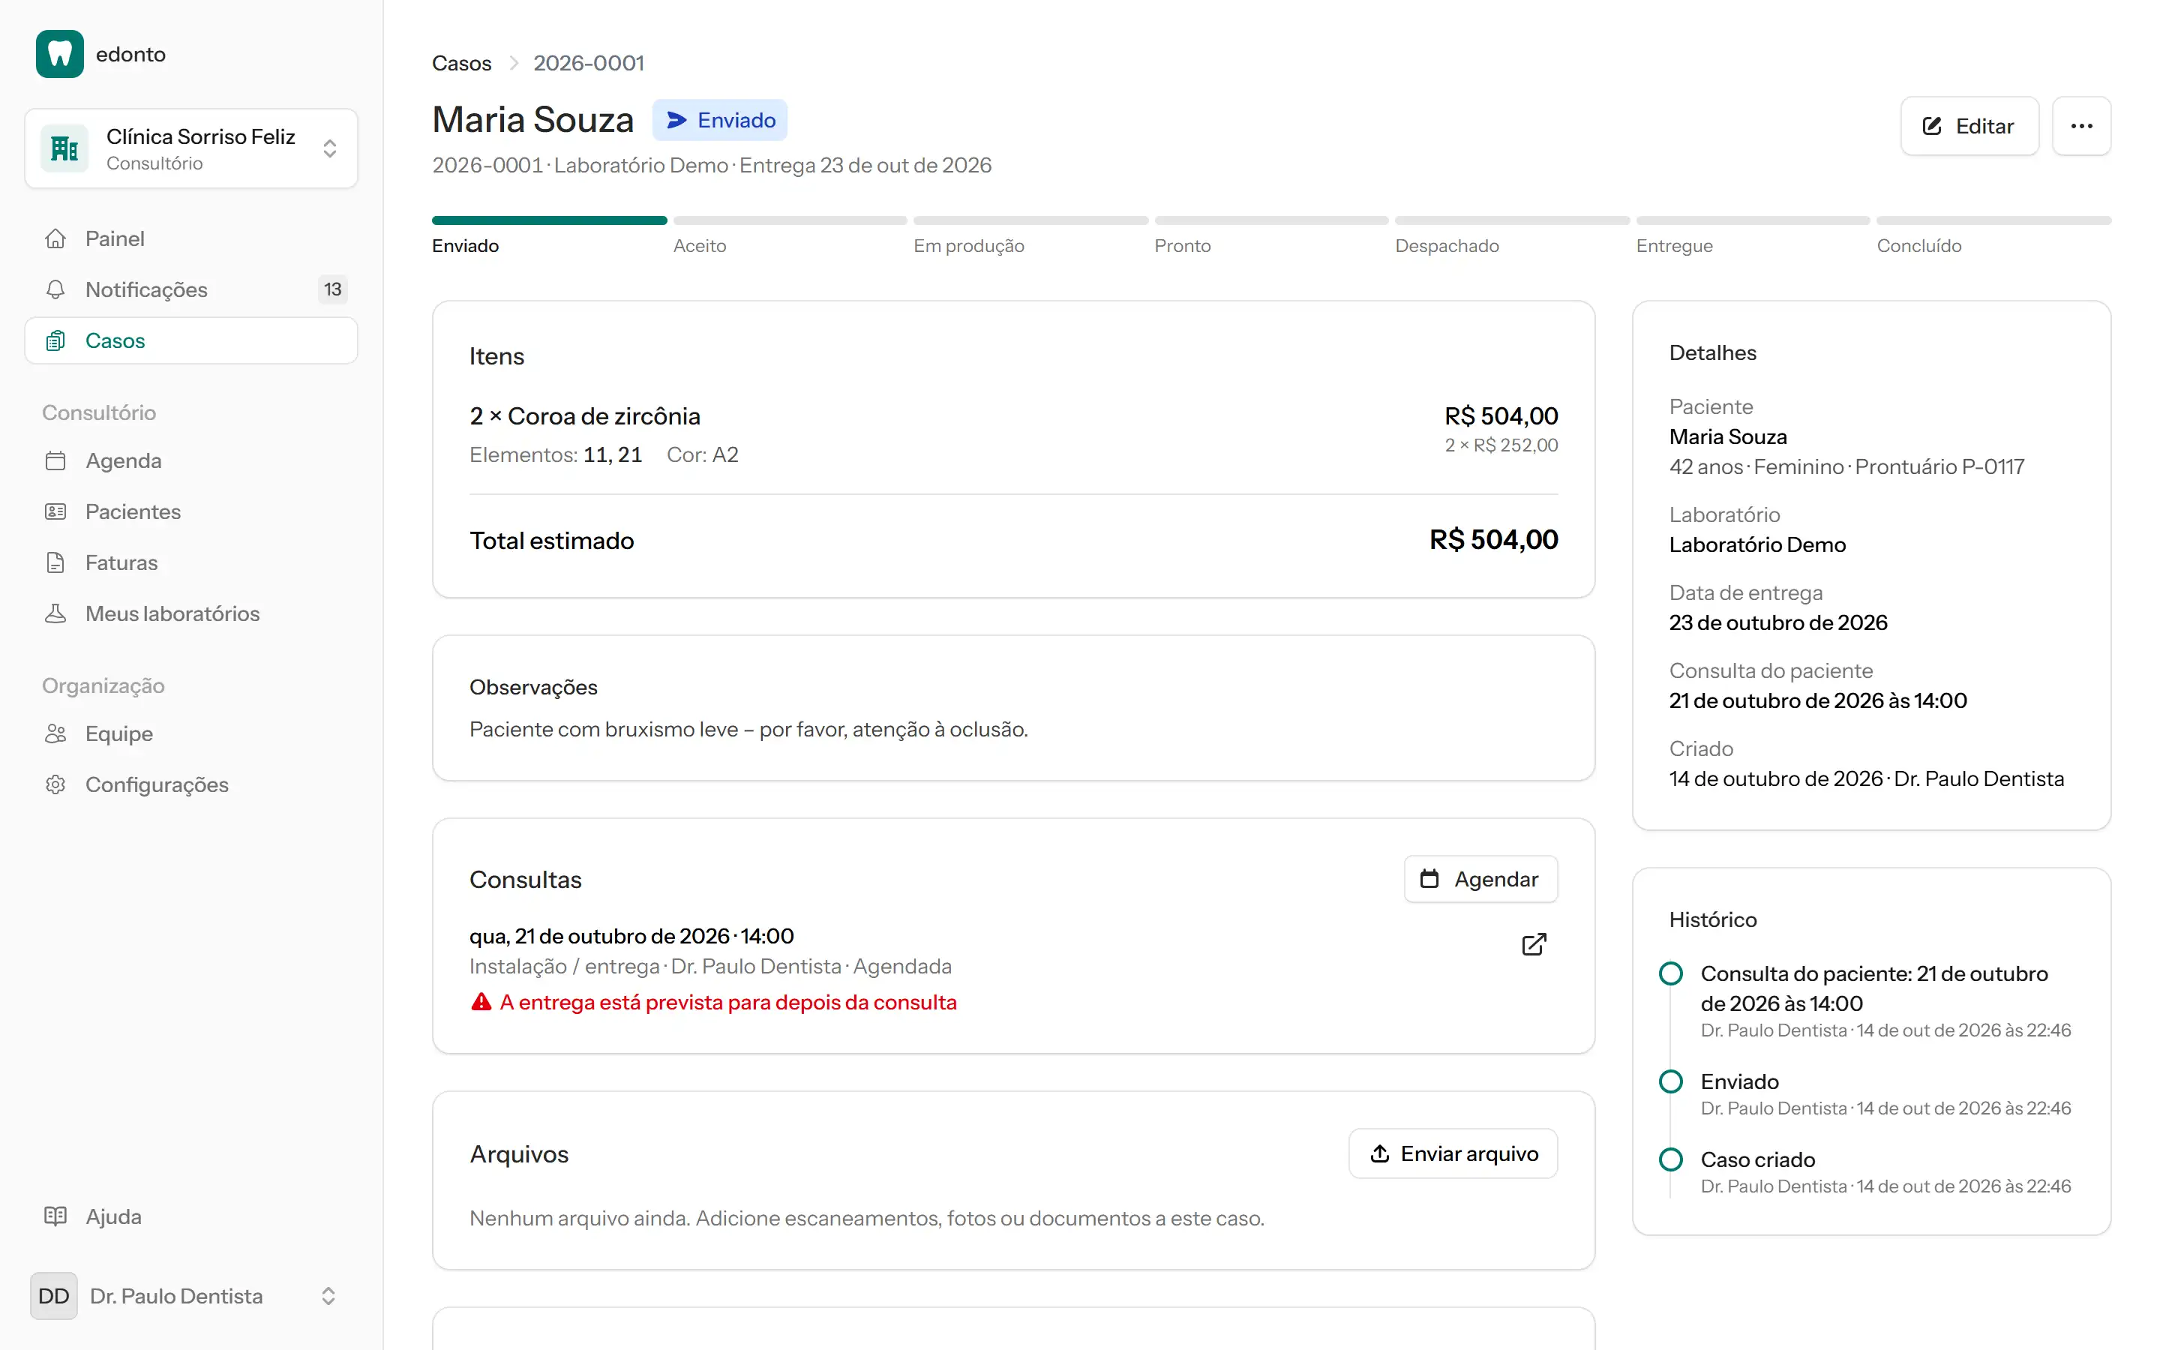2160x1350 pixels.
Task: Click the Equipe people icon
Action: [55, 733]
